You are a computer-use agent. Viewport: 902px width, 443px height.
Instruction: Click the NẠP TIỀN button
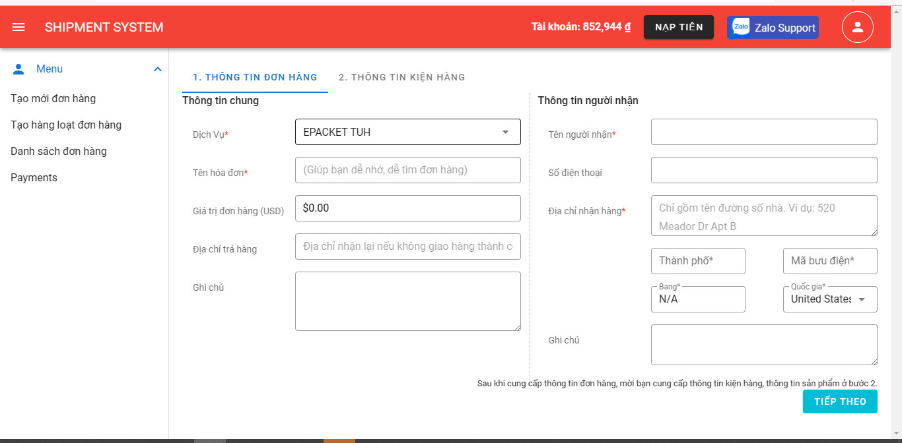point(678,27)
